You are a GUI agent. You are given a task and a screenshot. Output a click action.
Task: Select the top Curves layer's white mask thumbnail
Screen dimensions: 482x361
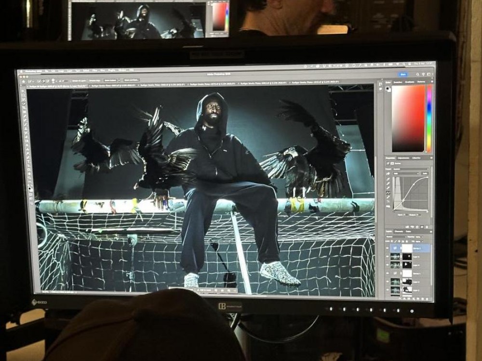point(407,247)
